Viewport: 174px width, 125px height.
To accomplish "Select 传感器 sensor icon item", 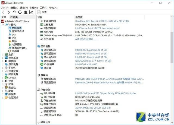I will coord(10,51).
